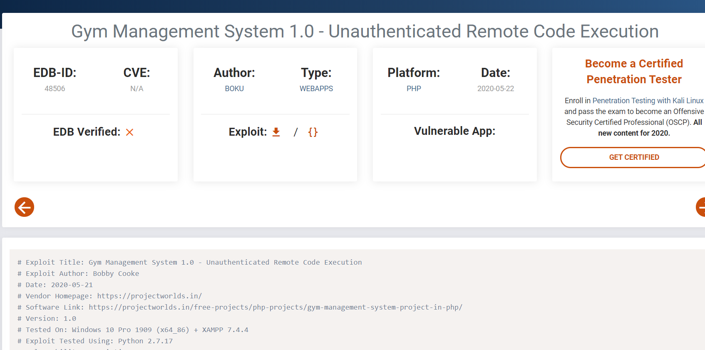Open the WEBAPPS type link

(x=316, y=89)
